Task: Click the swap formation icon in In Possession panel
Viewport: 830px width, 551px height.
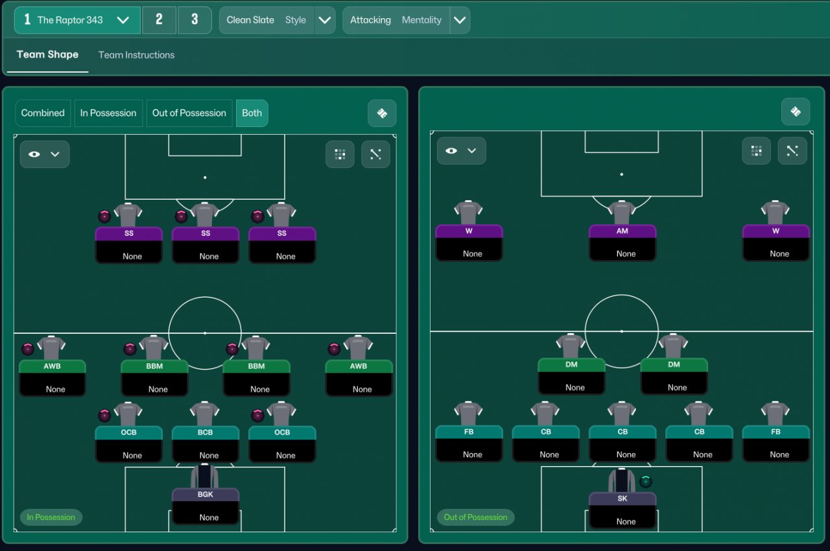Action: coord(382,113)
